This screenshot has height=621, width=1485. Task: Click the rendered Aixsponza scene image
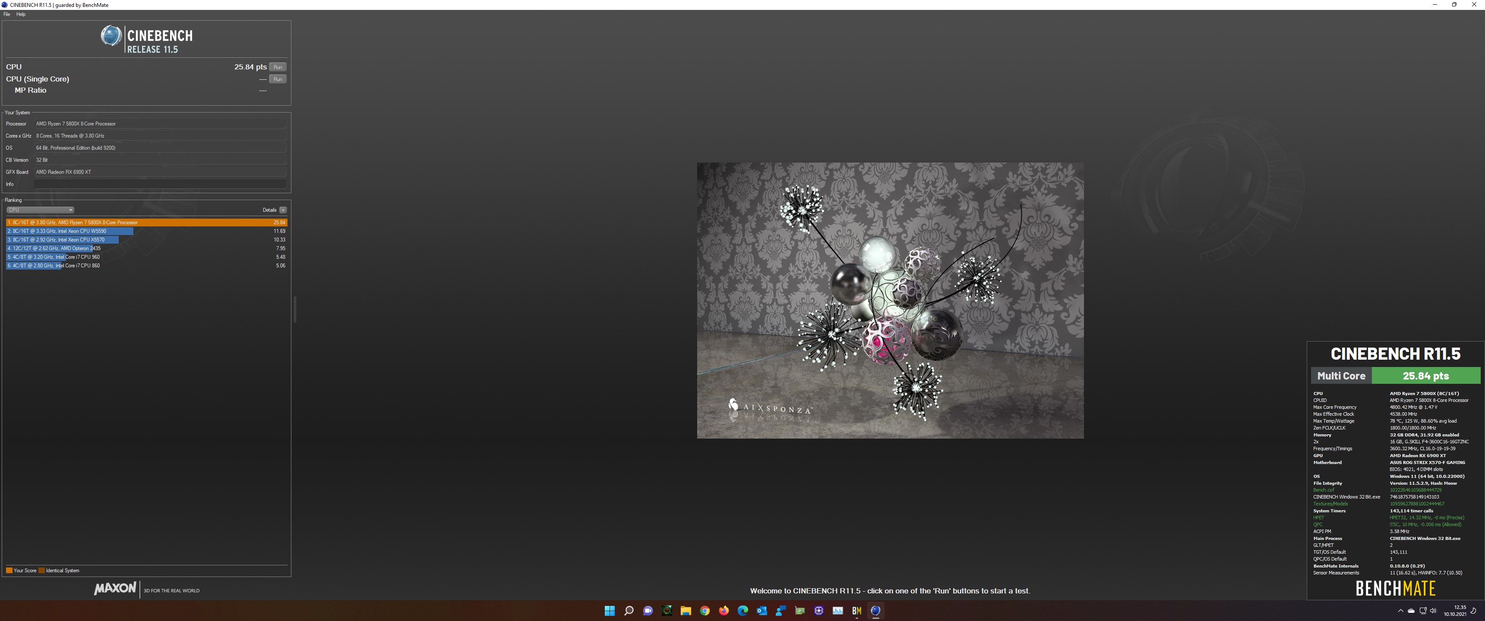890,300
